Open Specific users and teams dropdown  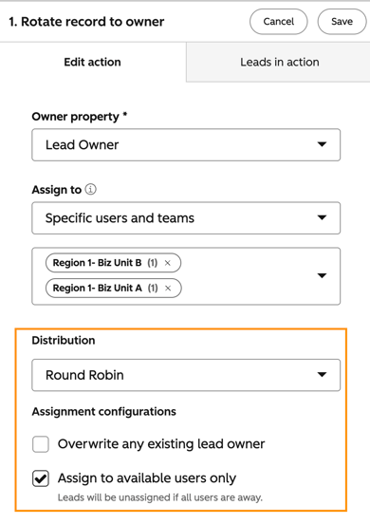(x=186, y=218)
